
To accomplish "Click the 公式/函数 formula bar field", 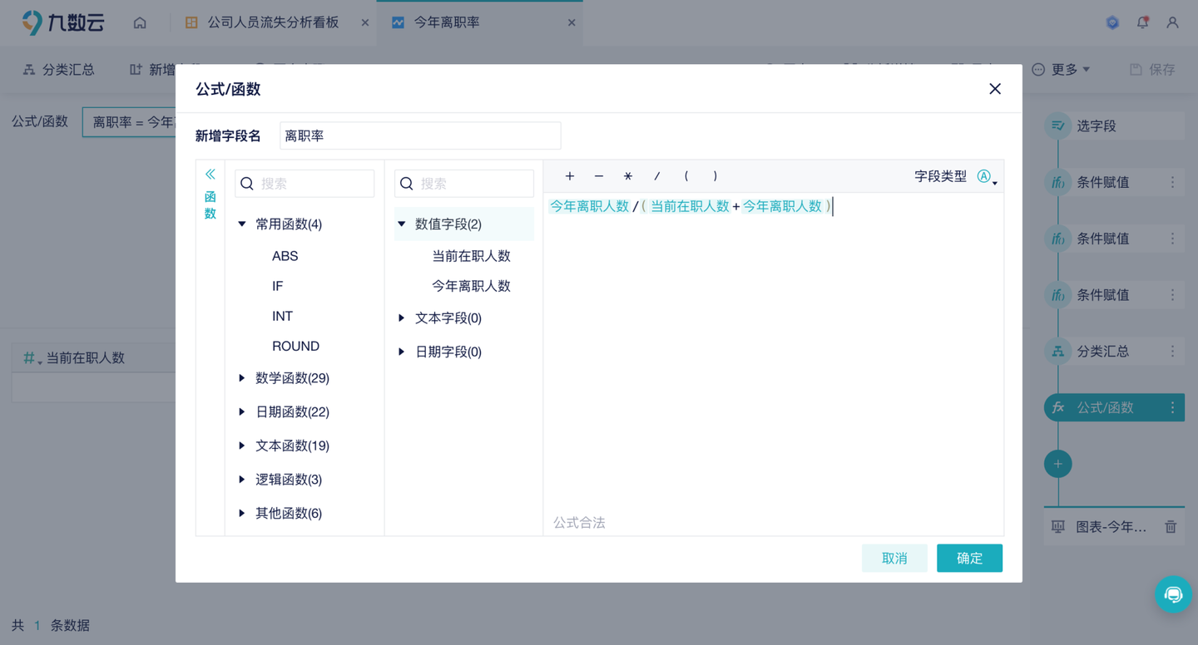I will coord(129,121).
